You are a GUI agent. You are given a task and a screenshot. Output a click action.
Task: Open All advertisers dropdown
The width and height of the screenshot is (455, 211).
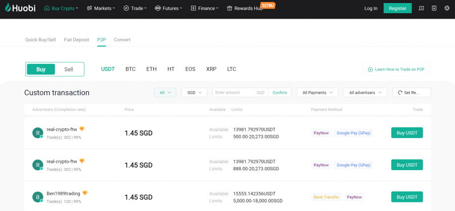click(366, 93)
